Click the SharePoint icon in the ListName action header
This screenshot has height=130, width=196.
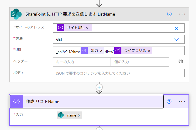[x=16, y=14]
